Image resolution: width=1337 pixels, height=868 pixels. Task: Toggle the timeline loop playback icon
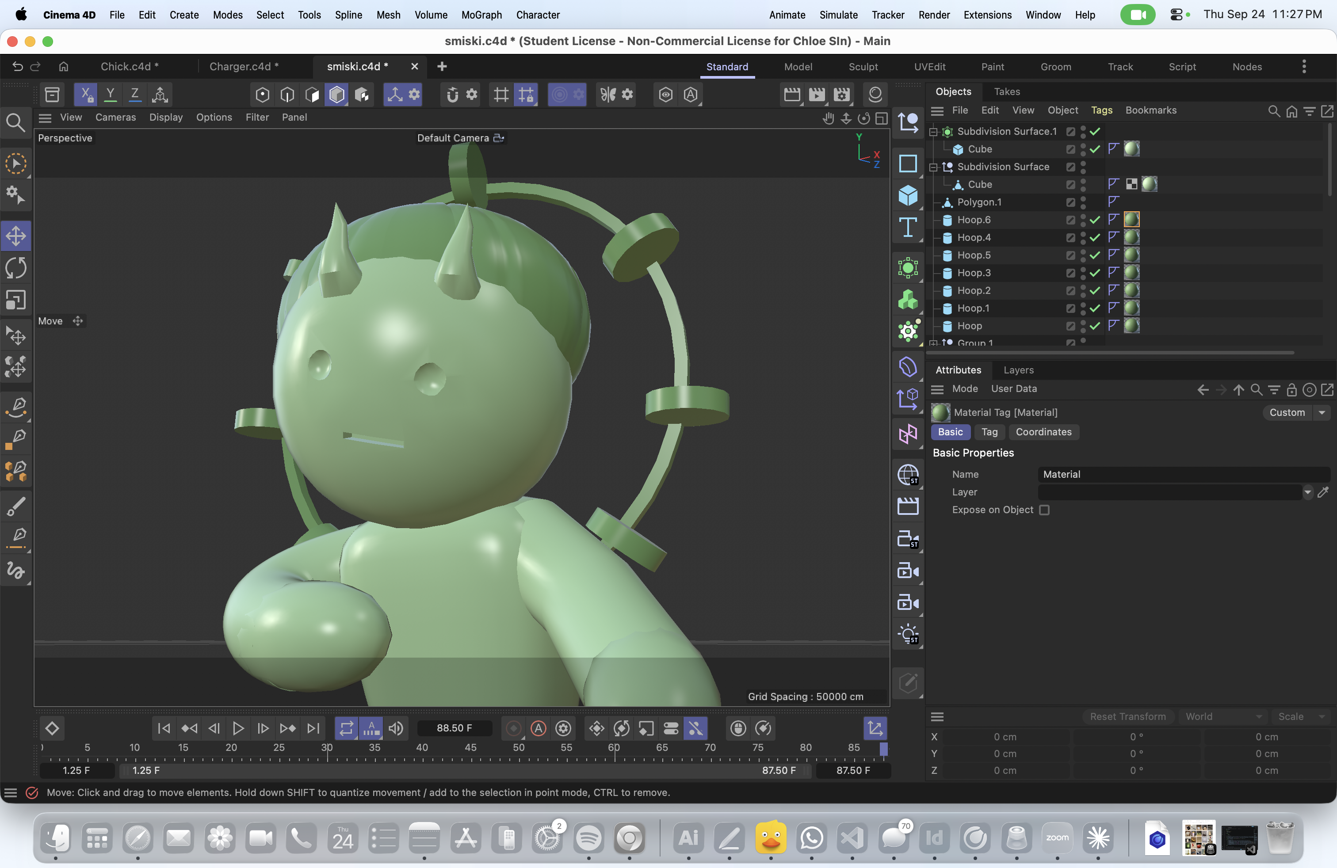(347, 728)
